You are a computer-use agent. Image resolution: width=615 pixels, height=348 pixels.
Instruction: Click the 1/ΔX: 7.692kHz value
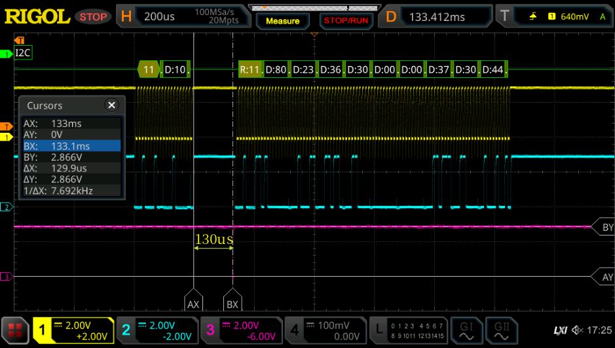(x=72, y=191)
